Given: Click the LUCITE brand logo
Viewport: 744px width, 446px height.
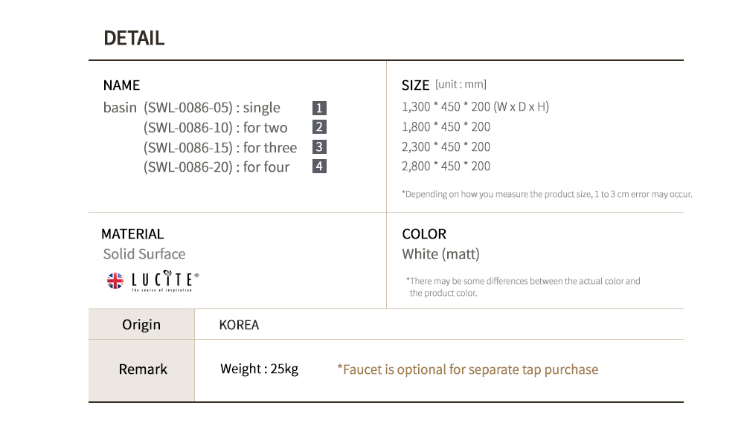Looking at the screenshot, I should click(162, 280).
